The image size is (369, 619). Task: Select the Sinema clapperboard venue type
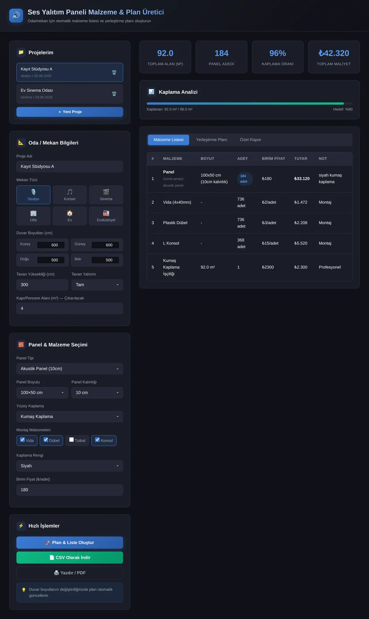point(106,195)
